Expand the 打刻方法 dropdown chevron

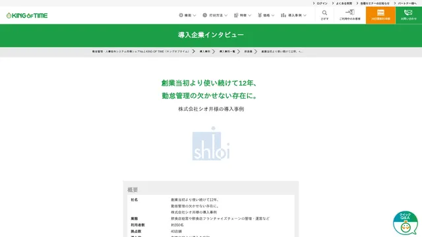tap(226, 16)
